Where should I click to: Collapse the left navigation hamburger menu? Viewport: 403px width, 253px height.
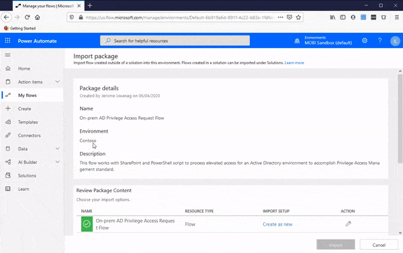(7, 55)
